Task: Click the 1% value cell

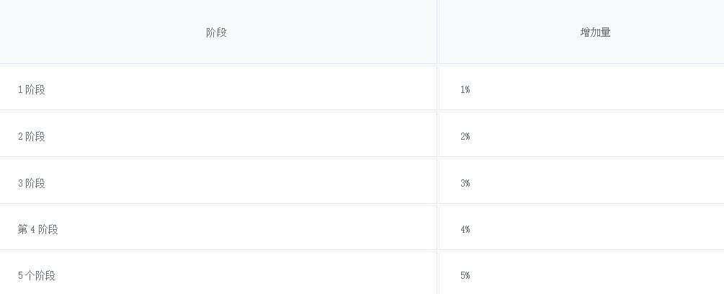Action: 465,89
